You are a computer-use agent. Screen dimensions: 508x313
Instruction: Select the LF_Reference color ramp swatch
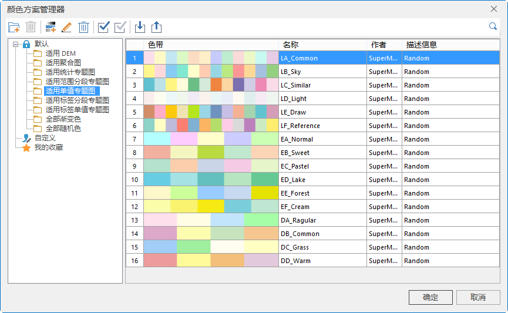click(x=211, y=126)
